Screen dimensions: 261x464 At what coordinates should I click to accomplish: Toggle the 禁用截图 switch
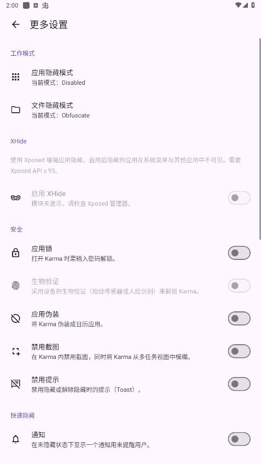pos(239,351)
